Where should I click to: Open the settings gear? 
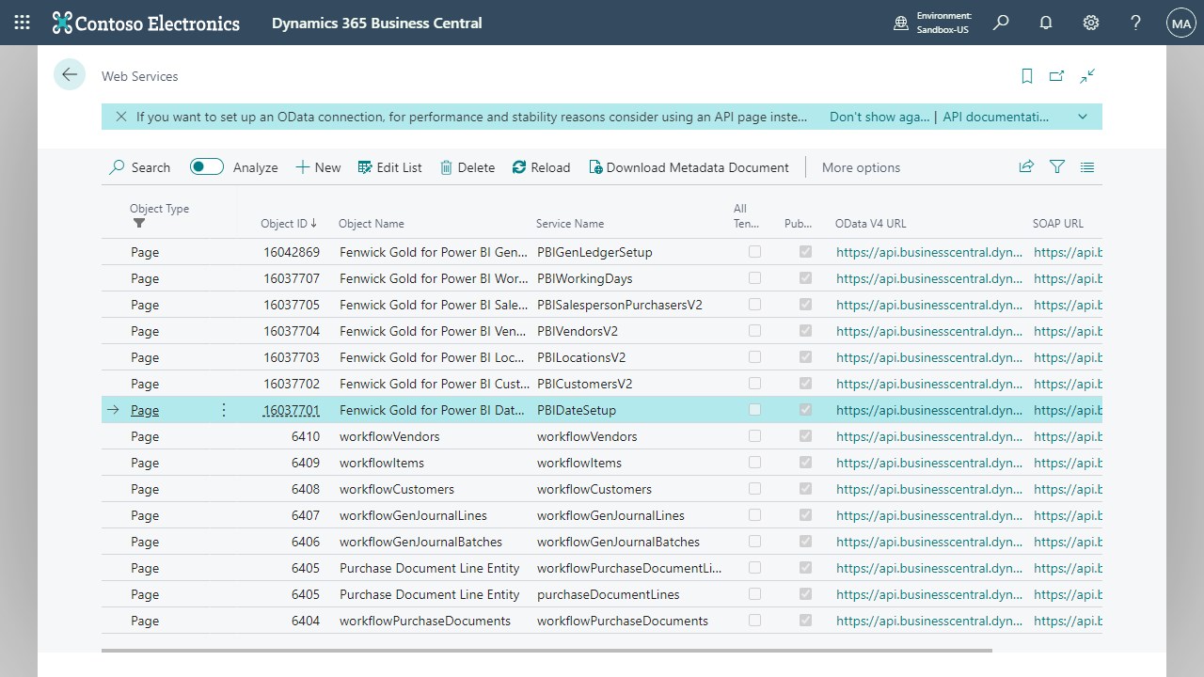(x=1091, y=23)
